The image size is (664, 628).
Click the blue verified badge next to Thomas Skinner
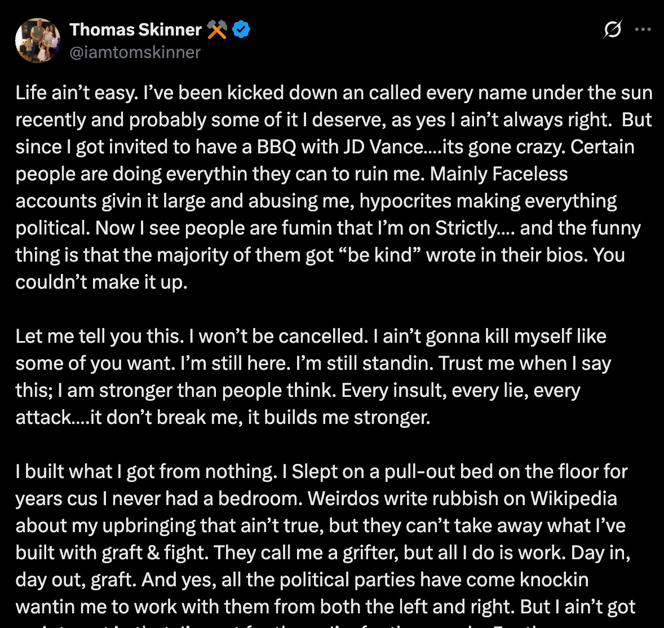tap(242, 30)
